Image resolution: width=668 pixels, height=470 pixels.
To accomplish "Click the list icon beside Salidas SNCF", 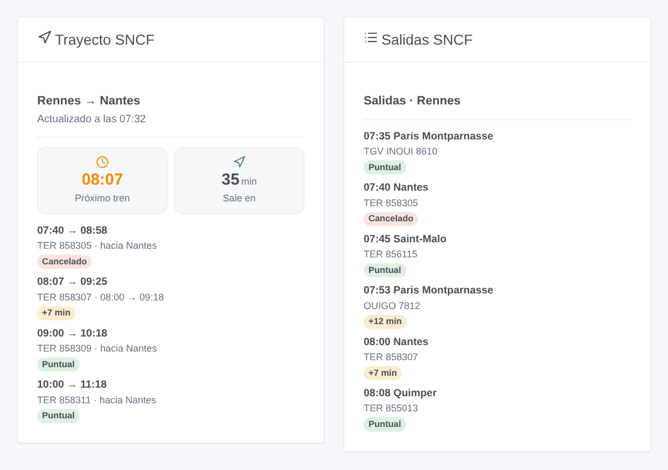I will pos(371,38).
